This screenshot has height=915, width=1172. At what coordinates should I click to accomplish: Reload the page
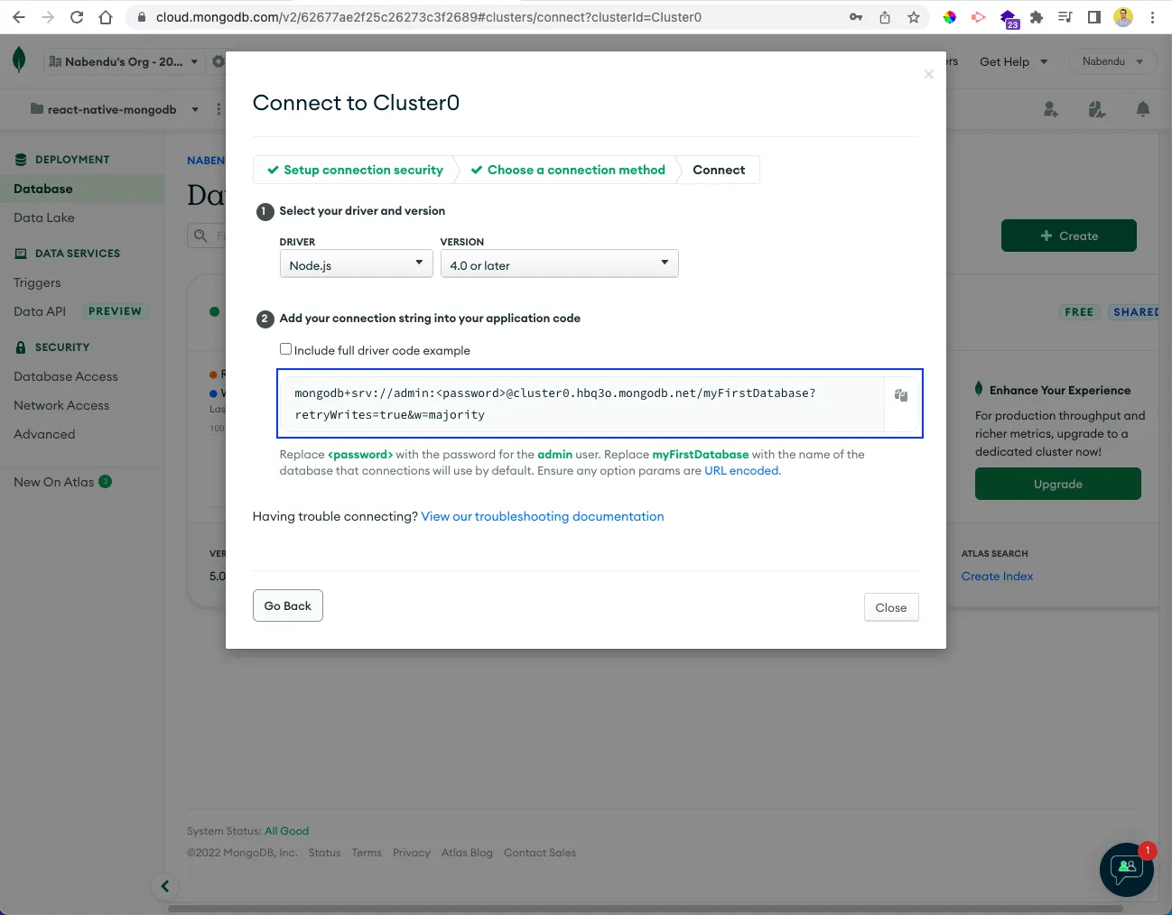(x=77, y=17)
